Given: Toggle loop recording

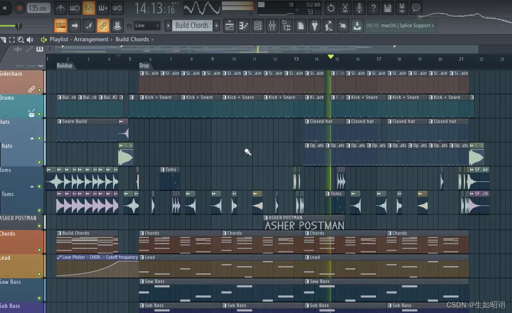Looking at the screenshot, I should pyautogui.click(x=117, y=8).
